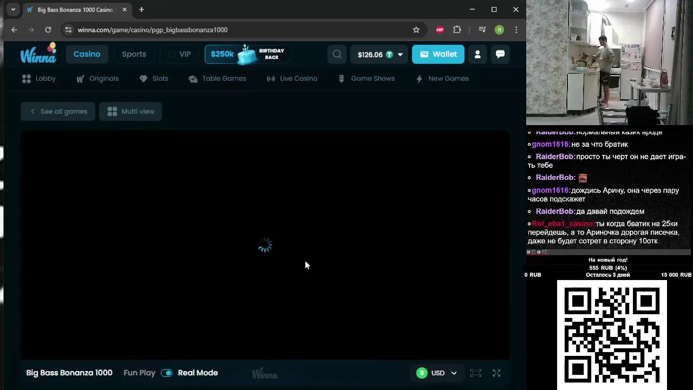Click the Wallet button
Screen dimensions: 693x390
click(x=438, y=54)
